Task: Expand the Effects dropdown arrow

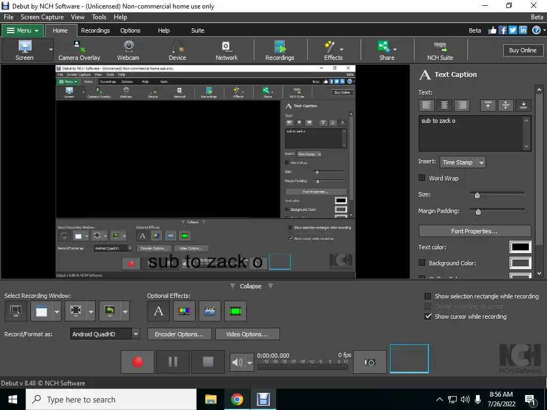Action: 341,50
